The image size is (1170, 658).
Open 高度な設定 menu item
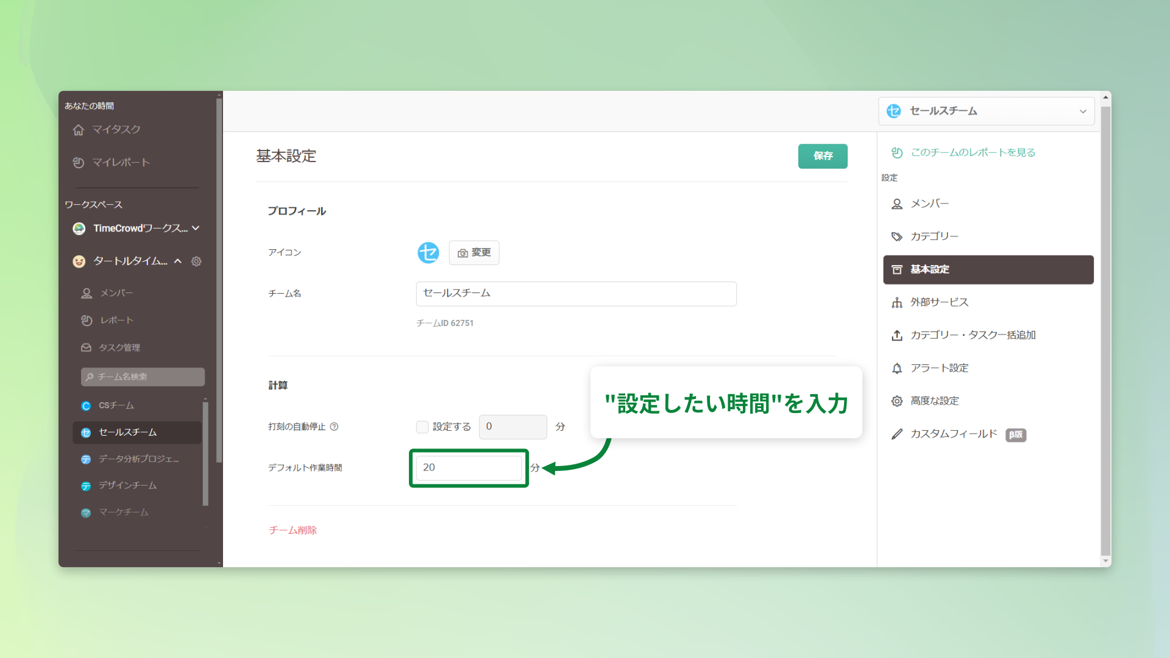pyautogui.click(x=934, y=401)
